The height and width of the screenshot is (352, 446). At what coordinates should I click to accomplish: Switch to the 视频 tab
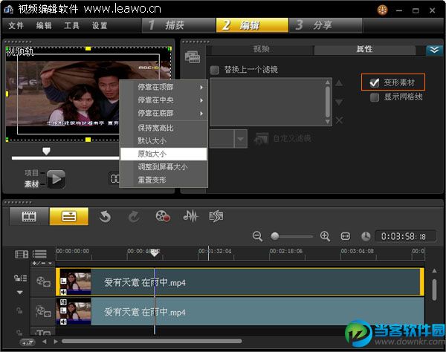262,50
